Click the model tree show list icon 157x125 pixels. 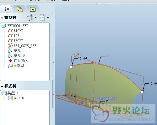42,18
